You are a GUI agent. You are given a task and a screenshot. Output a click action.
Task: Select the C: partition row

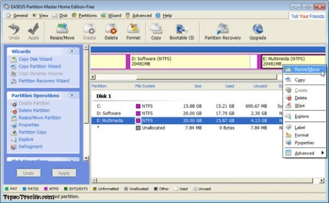pos(187,106)
